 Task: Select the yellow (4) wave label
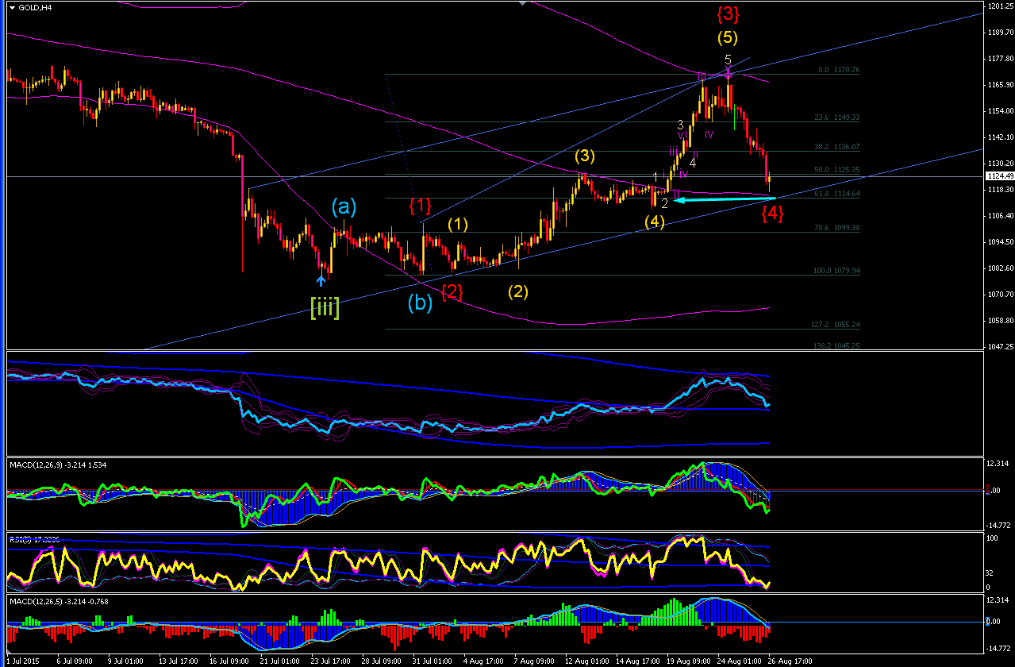pos(654,222)
